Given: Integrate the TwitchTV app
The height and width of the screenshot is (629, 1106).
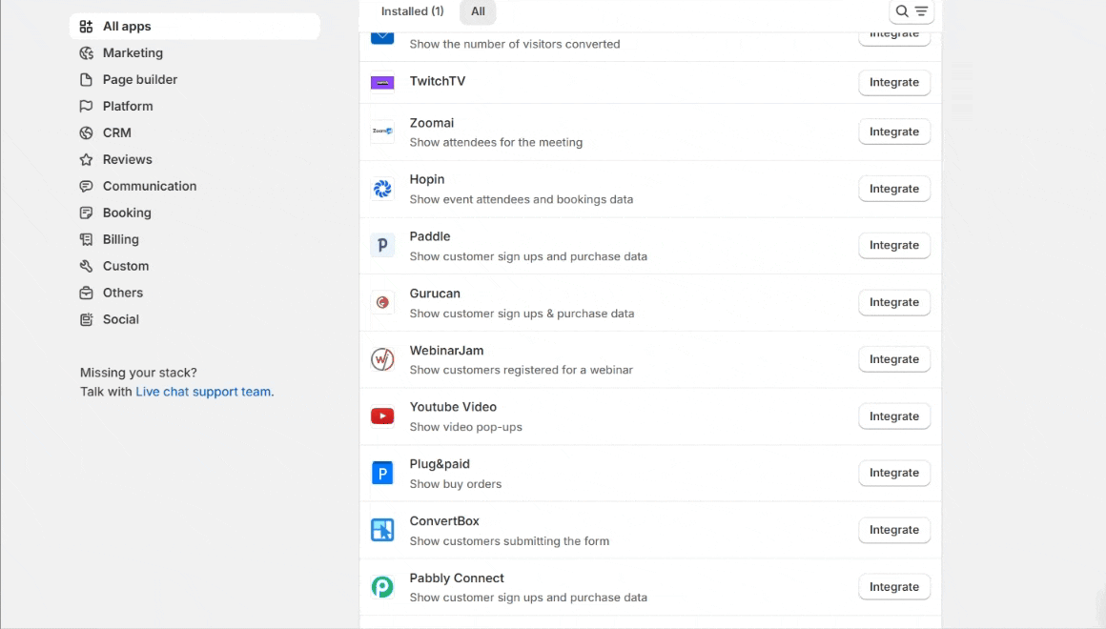Looking at the screenshot, I should 893,83.
